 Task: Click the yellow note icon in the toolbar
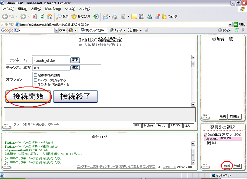coord(134,17)
